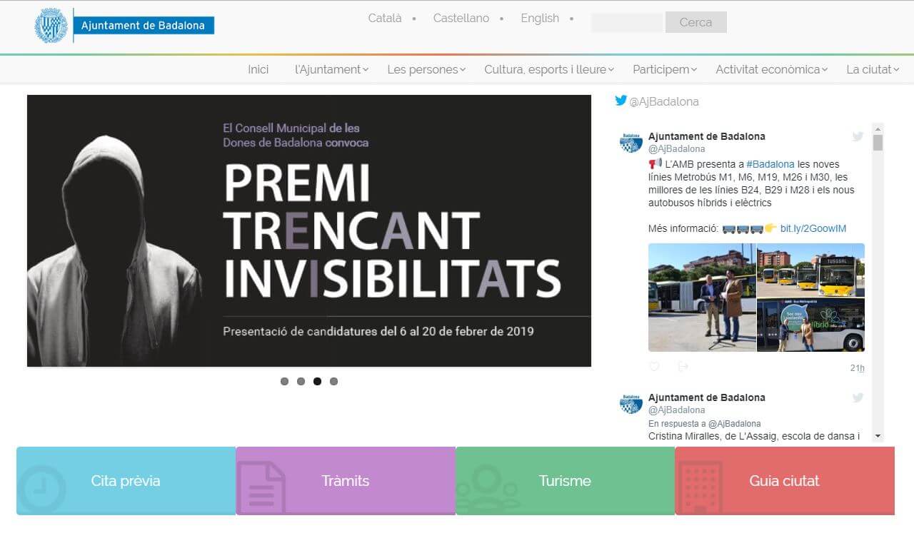Select the fourth carousel slide dot
The height and width of the screenshot is (538, 914).
pos(333,381)
